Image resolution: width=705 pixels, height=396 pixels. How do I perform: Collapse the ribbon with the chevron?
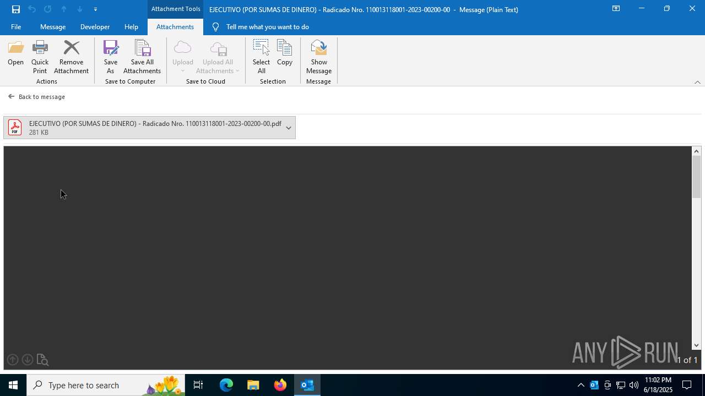pyautogui.click(x=697, y=82)
